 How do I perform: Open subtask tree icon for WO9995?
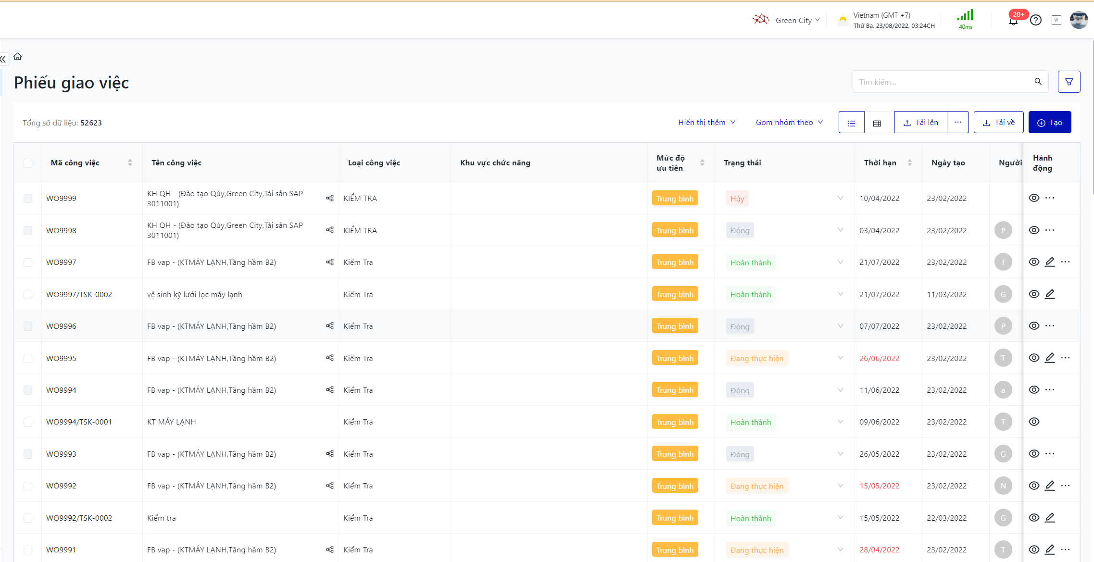330,358
